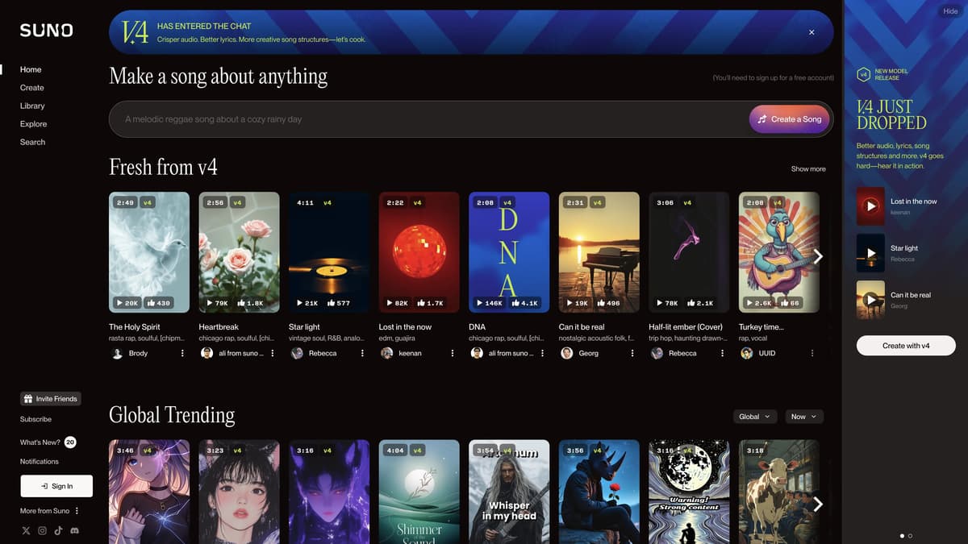Screen dimensions: 968x544
Task: Click the Sign In button
Action: [x=56, y=486]
